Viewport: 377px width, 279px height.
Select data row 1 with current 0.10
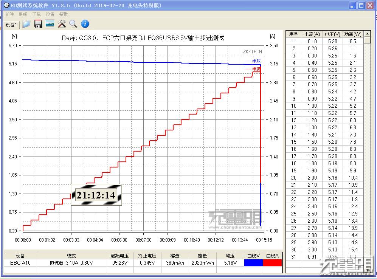pos(325,41)
